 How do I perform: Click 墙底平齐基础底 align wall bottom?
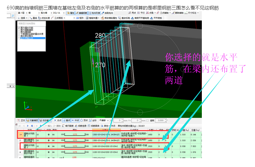(x=140, y=18)
